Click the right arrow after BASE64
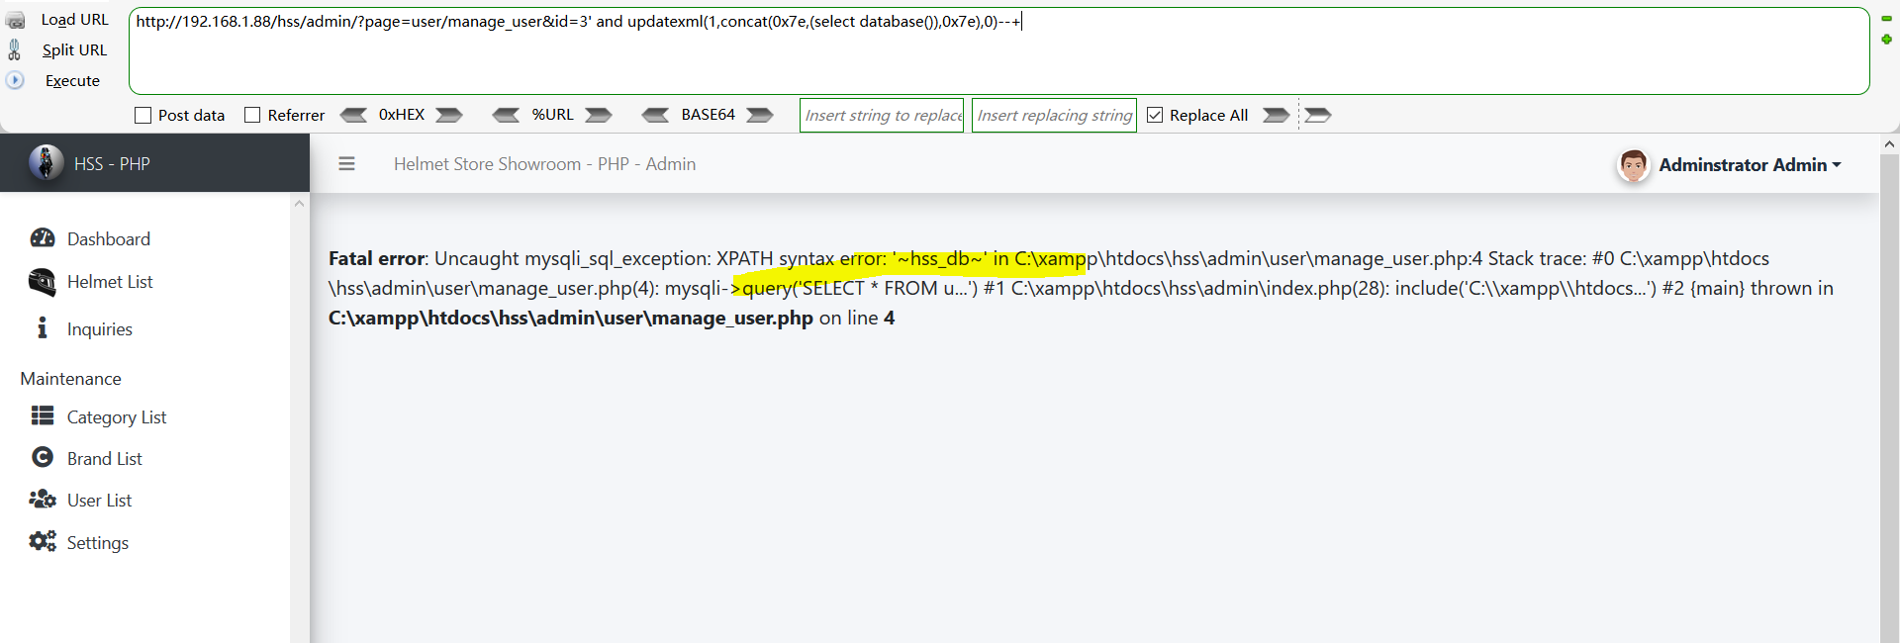This screenshot has width=1900, height=643. 760,115
